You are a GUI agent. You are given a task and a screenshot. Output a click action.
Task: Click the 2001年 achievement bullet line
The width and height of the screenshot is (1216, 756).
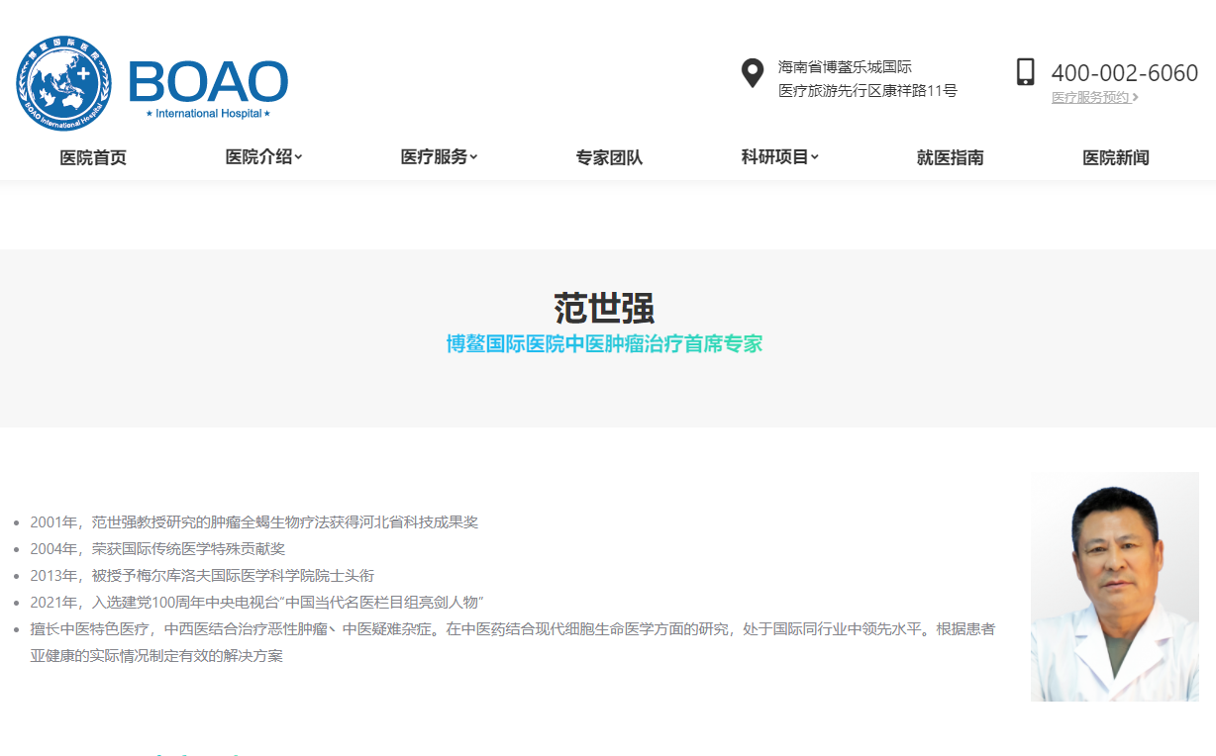pyautogui.click(x=253, y=521)
